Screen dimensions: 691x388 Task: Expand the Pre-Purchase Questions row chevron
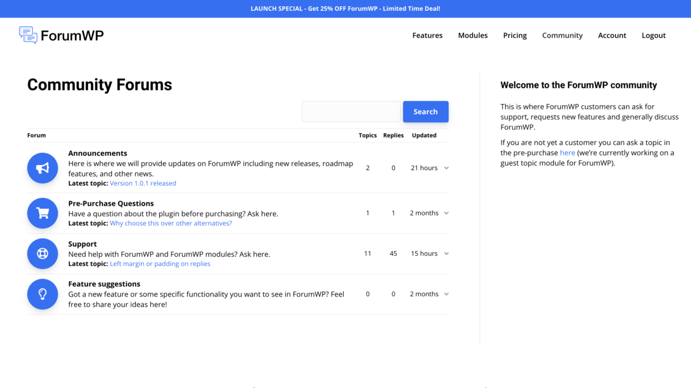tap(446, 213)
